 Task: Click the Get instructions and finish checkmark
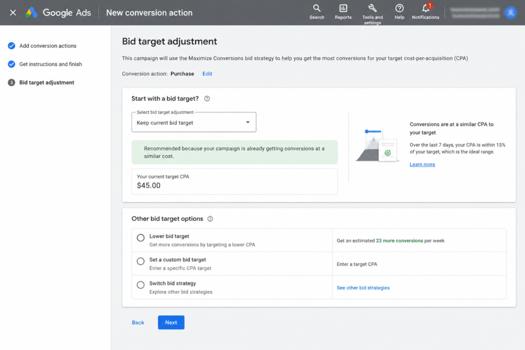(x=11, y=64)
